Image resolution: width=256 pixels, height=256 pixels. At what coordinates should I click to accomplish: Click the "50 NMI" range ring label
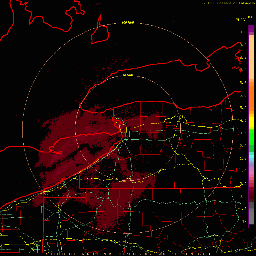(128, 75)
